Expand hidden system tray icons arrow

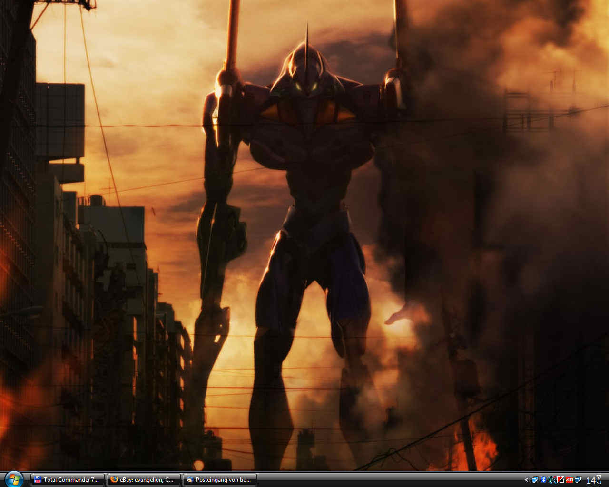(526, 480)
